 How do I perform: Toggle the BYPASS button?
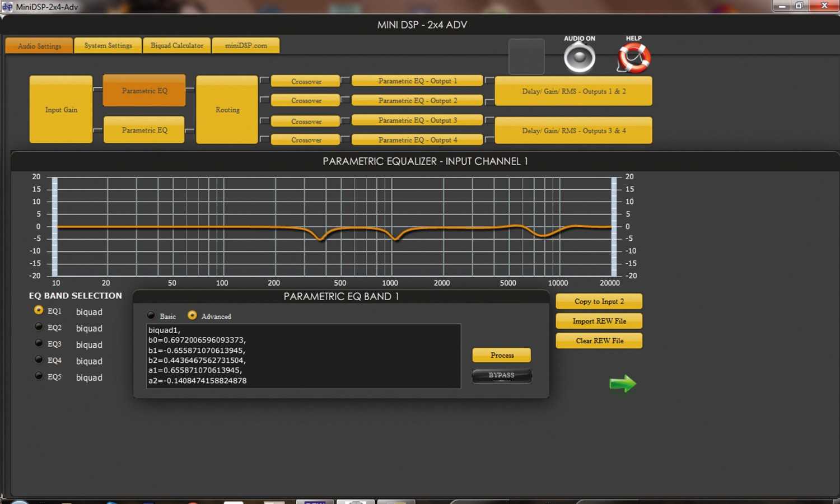pyautogui.click(x=502, y=375)
